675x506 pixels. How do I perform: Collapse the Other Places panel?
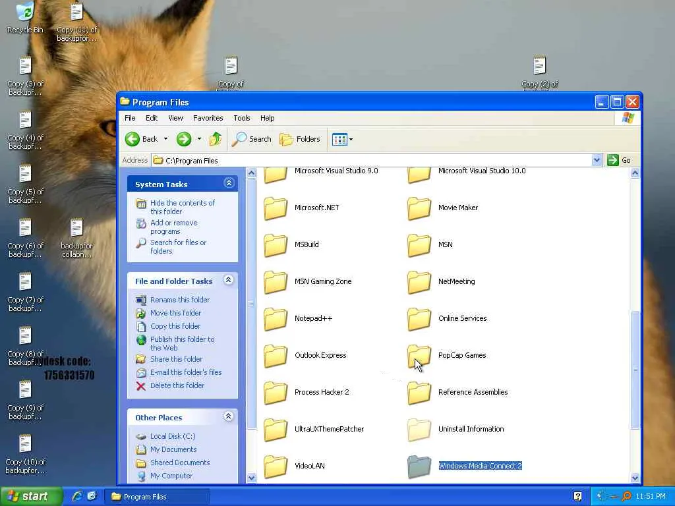pos(229,416)
